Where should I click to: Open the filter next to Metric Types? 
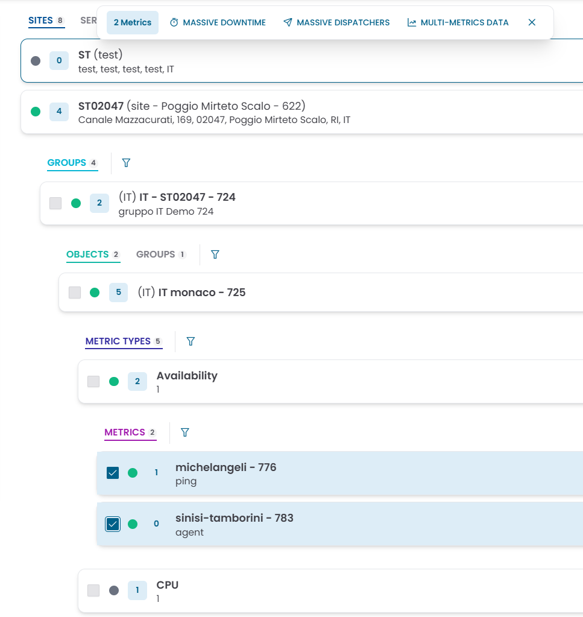tap(191, 341)
